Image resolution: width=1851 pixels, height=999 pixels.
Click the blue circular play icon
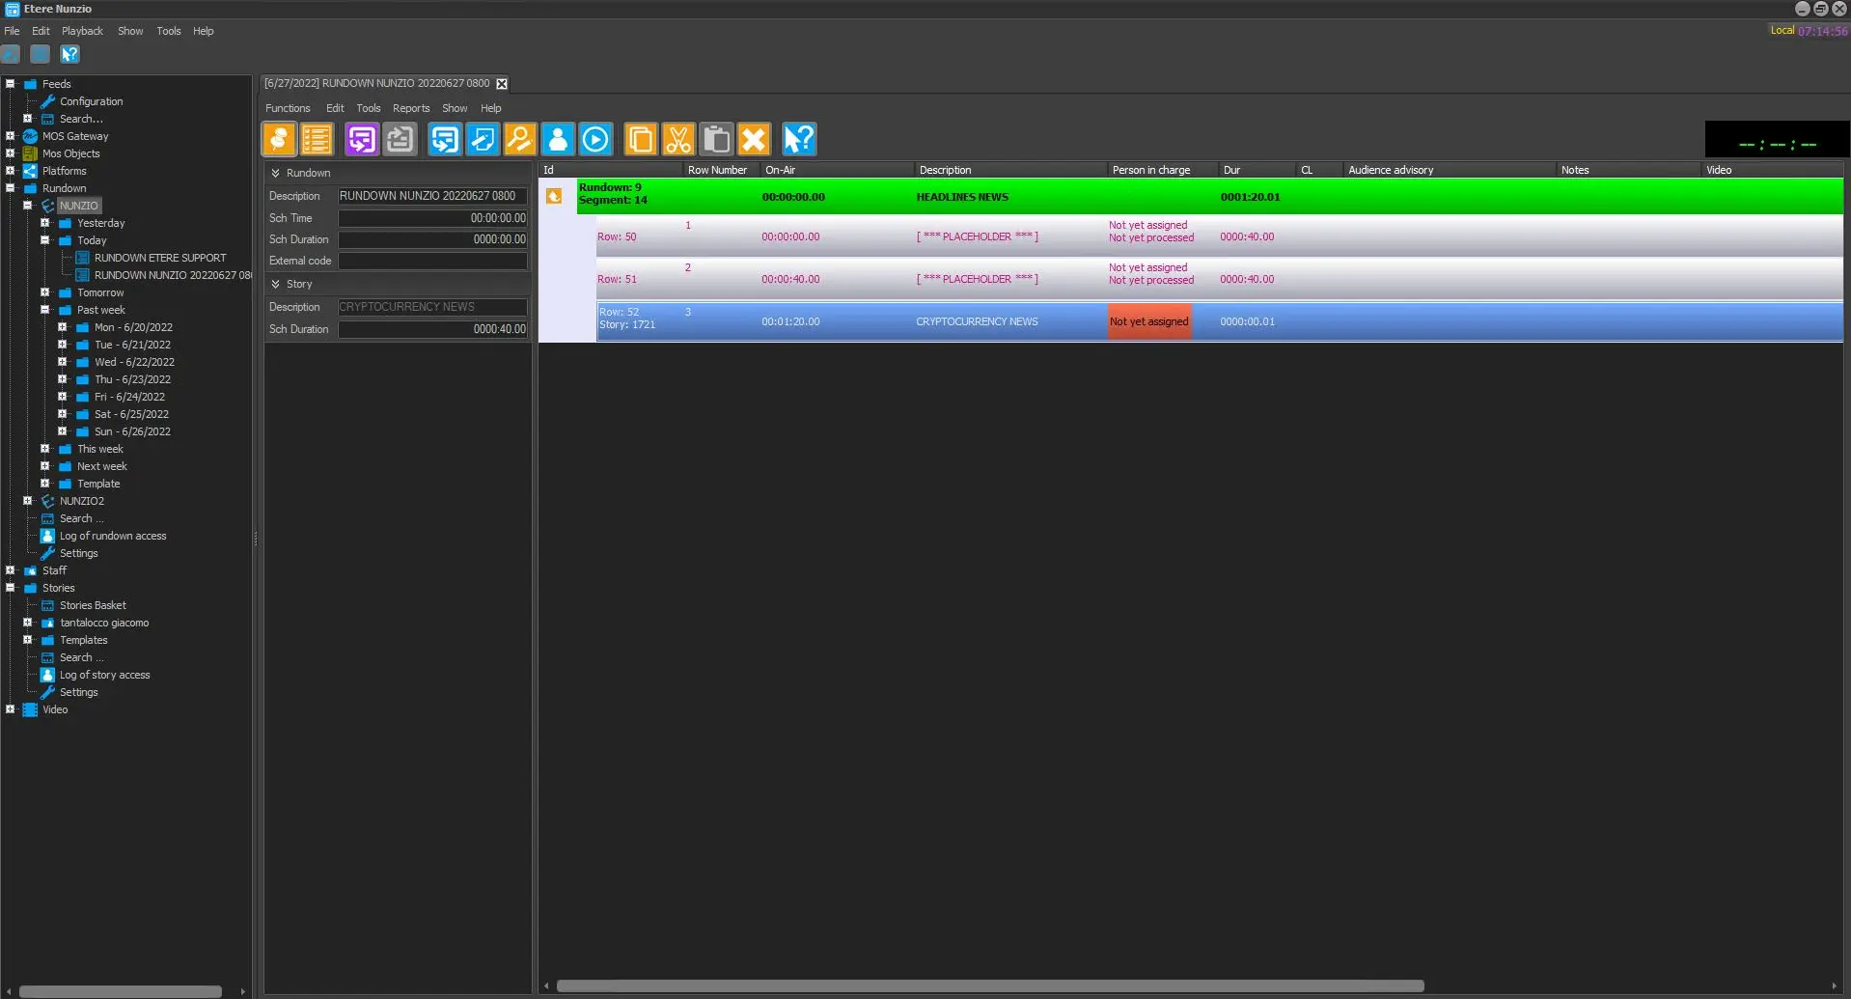tap(595, 140)
